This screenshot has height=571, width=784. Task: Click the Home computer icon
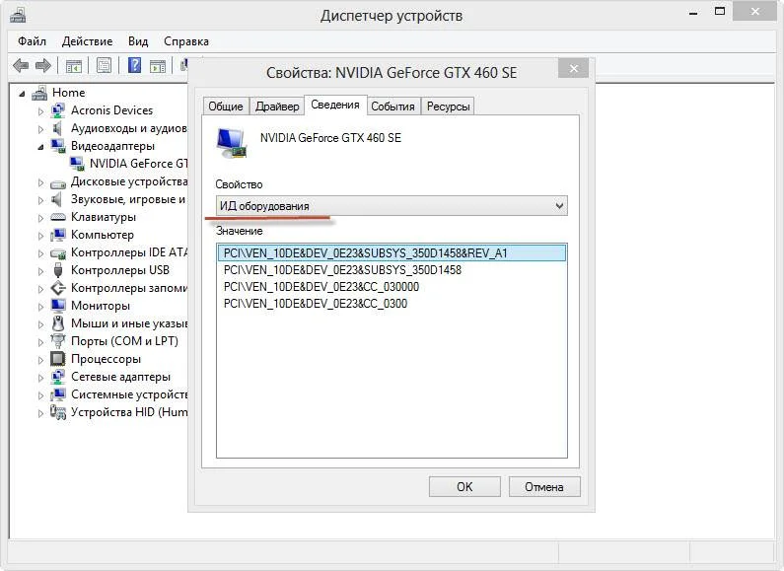pyautogui.click(x=39, y=93)
